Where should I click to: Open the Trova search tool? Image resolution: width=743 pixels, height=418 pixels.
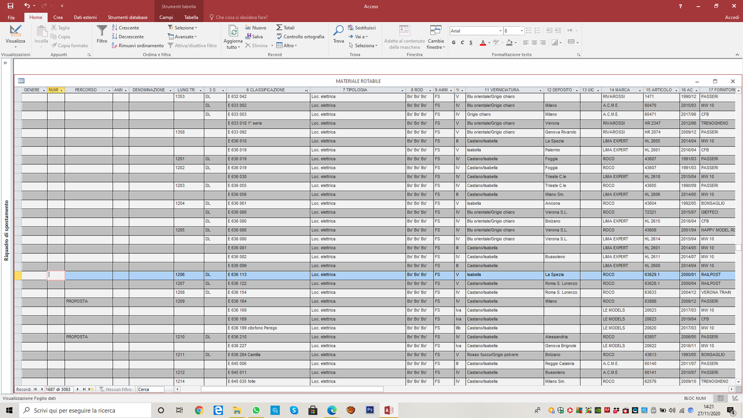[338, 34]
